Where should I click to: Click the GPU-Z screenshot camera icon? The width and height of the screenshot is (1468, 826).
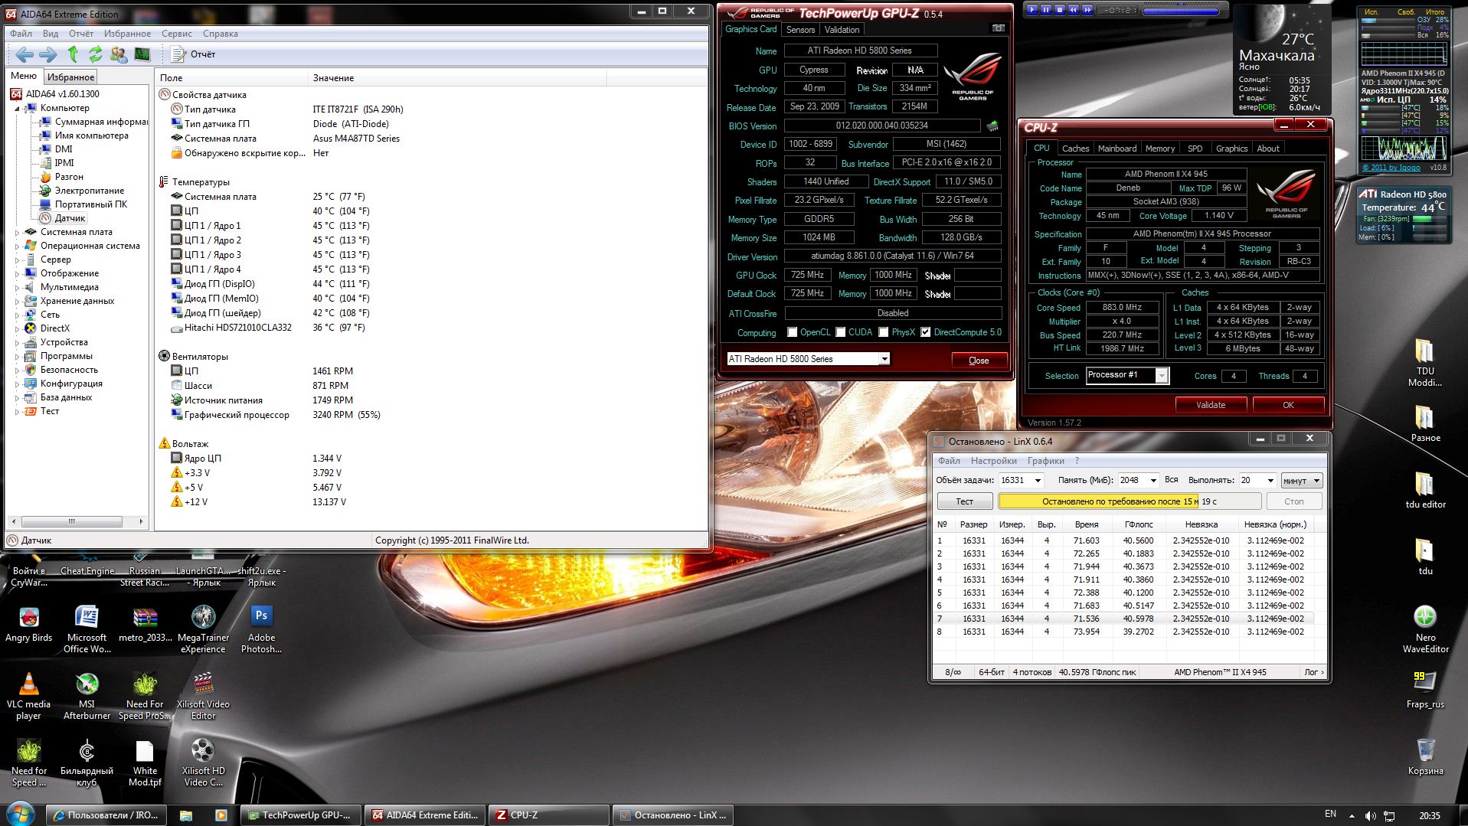click(x=998, y=29)
